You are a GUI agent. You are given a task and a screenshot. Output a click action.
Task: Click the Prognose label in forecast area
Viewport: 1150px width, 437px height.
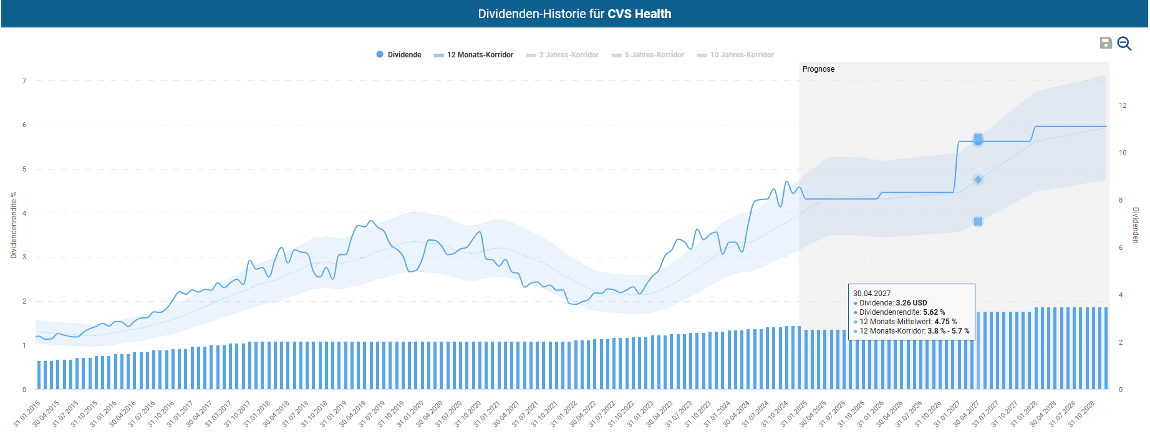pos(818,69)
